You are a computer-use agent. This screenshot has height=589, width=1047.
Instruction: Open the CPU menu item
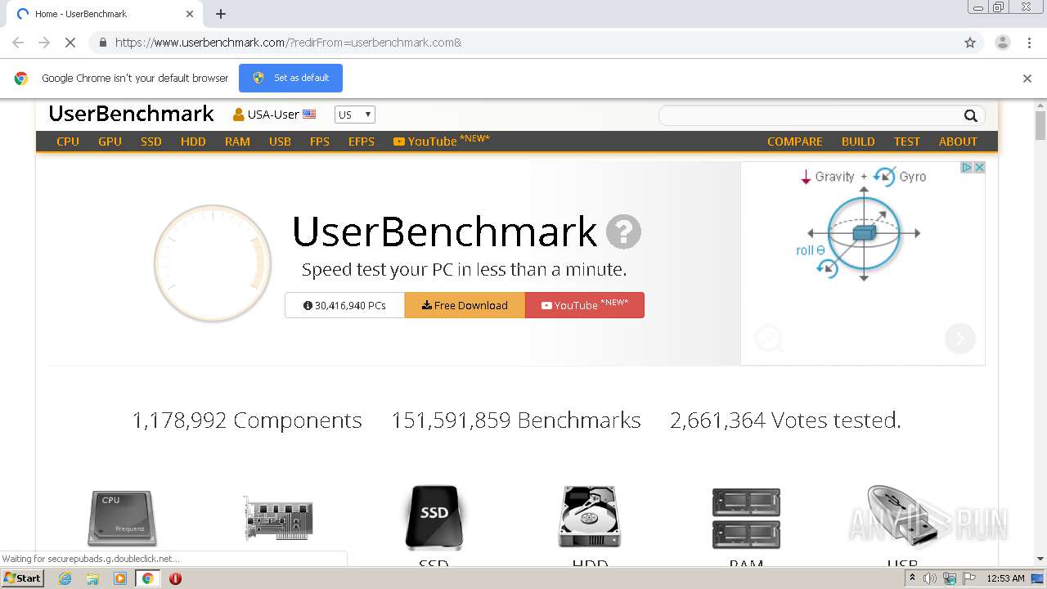[x=68, y=142]
